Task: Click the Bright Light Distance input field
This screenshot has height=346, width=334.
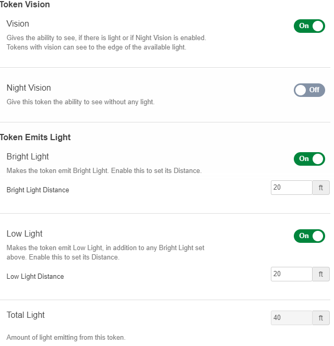Action: 291,188
